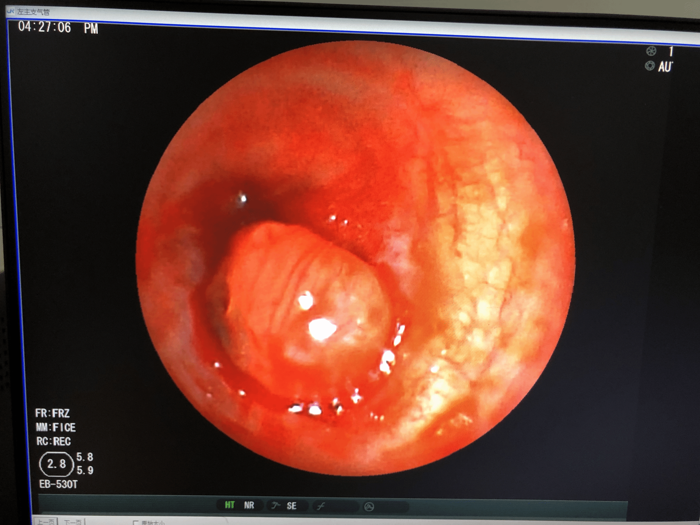Click the 上一页 previous page button
The width and height of the screenshot is (700, 525).
click(46, 522)
